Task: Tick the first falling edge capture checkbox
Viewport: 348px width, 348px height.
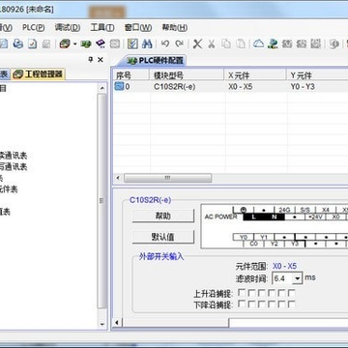Action: [242, 304]
